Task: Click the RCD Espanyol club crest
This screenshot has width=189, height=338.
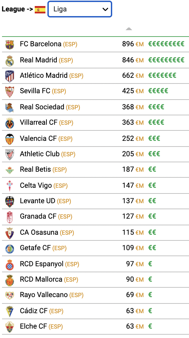Action: pyautogui.click(x=10, y=264)
